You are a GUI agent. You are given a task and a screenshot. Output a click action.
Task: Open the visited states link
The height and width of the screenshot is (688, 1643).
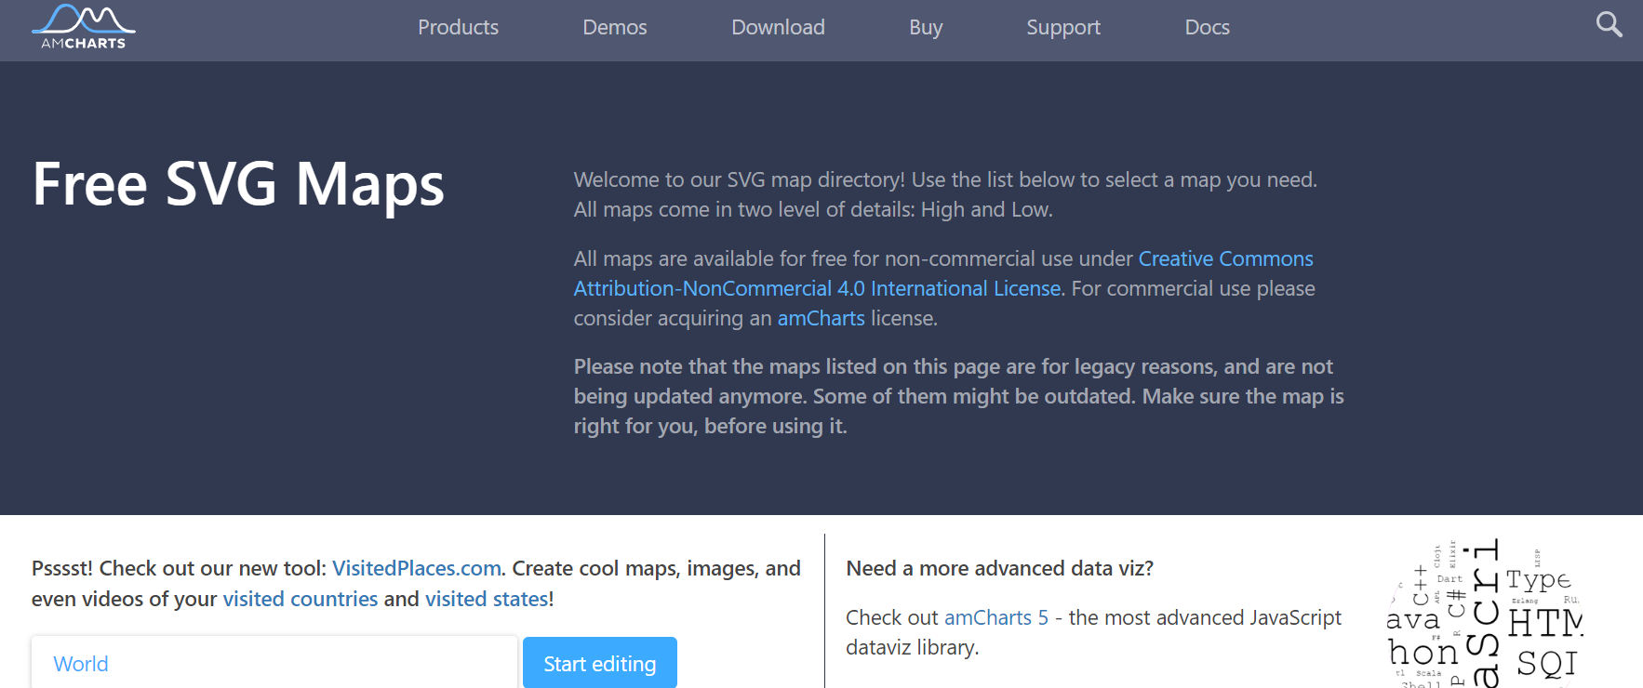pos(487,599)
